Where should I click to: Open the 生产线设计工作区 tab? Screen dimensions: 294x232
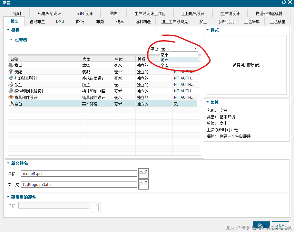click(150, 14)
